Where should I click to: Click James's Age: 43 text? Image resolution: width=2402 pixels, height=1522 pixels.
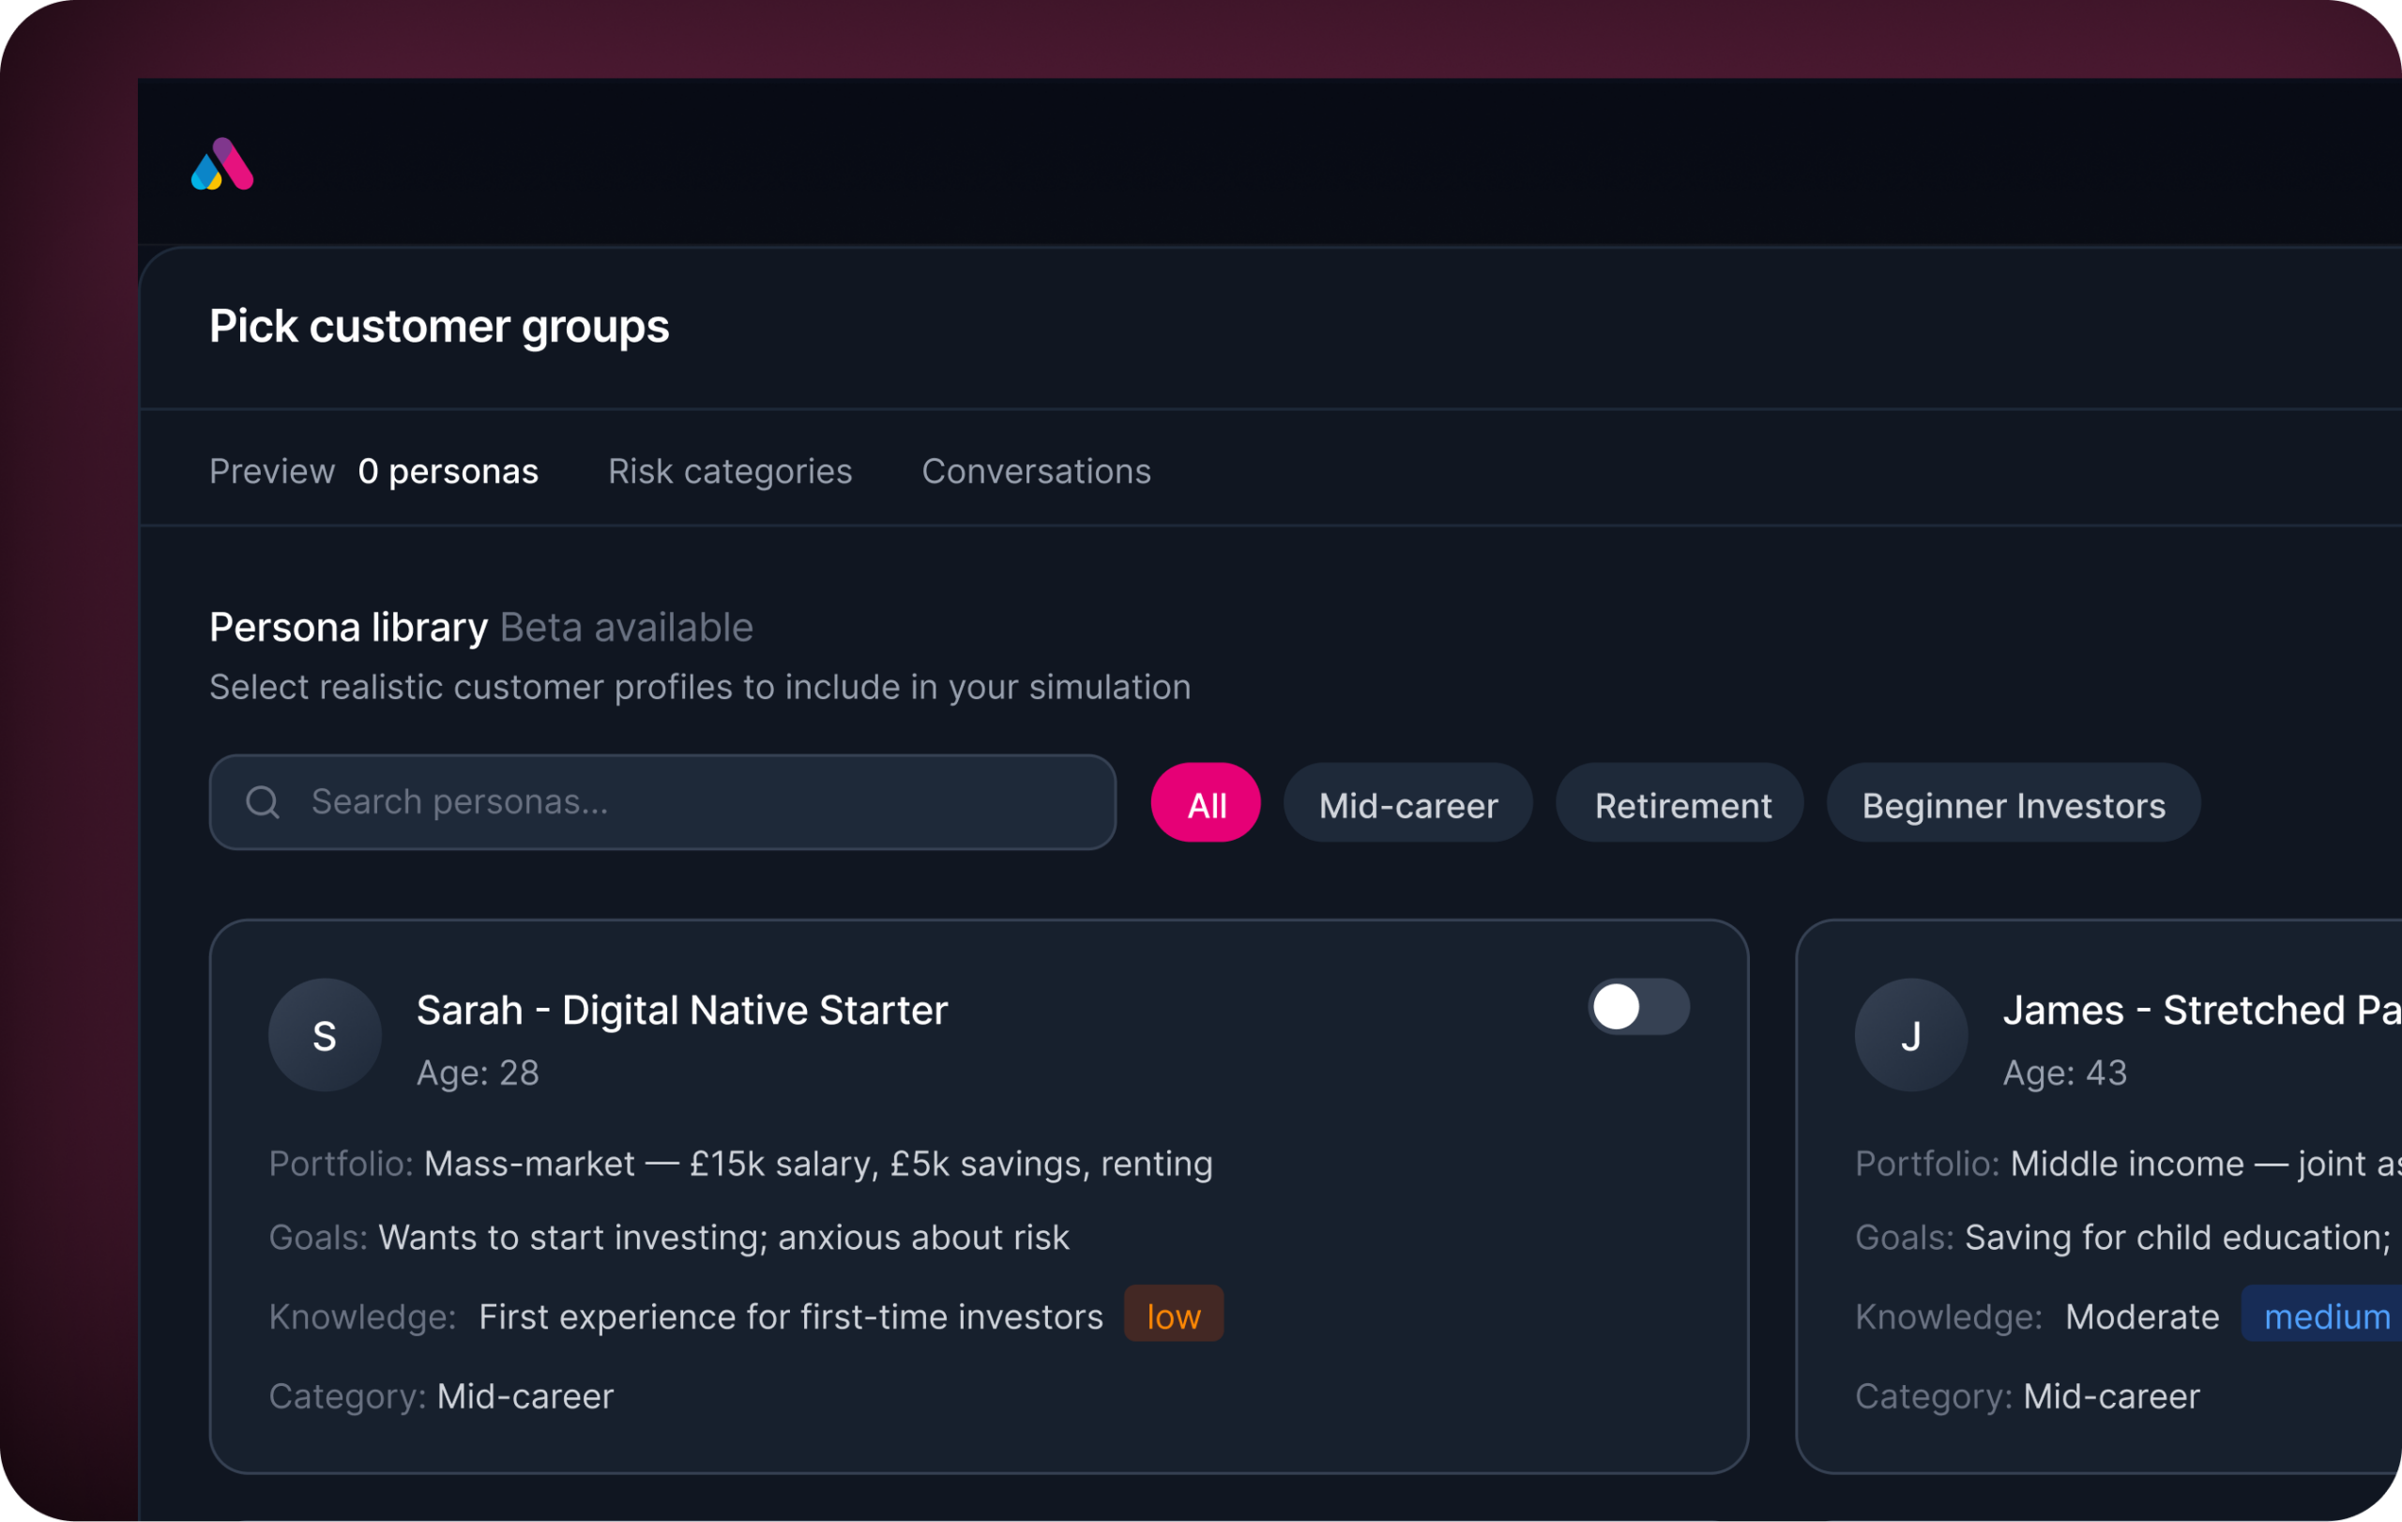pyautogui.click(x=2065, y=1073)
